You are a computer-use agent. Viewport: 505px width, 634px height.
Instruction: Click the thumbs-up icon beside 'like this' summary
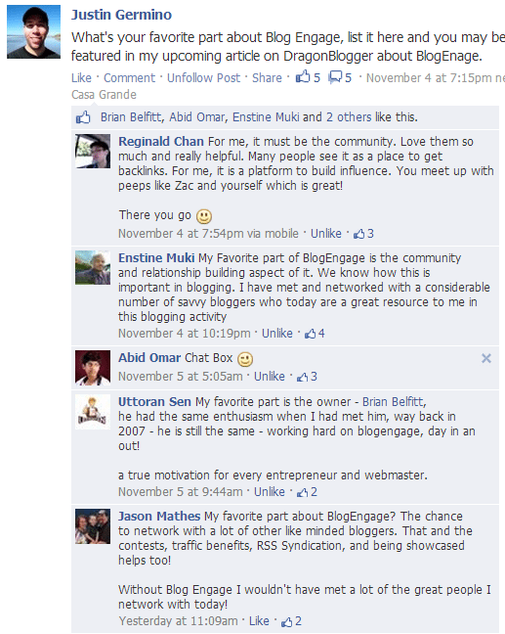tap(83, 117)
